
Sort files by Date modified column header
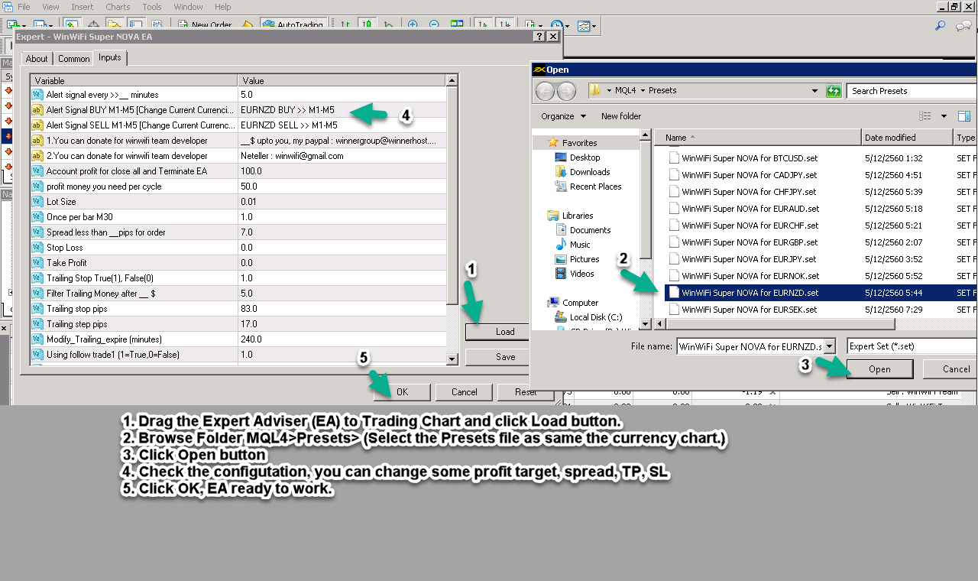907,138
